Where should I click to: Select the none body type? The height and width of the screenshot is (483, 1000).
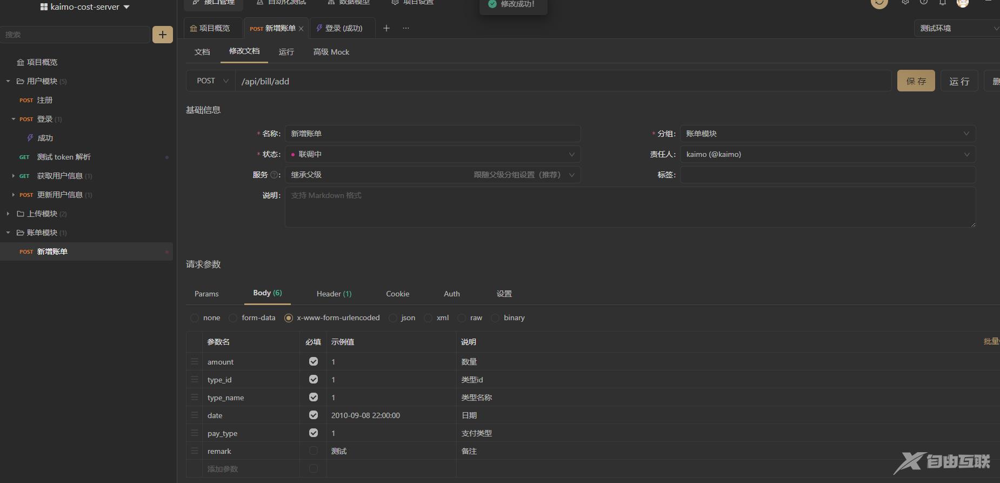coord(195,318)
